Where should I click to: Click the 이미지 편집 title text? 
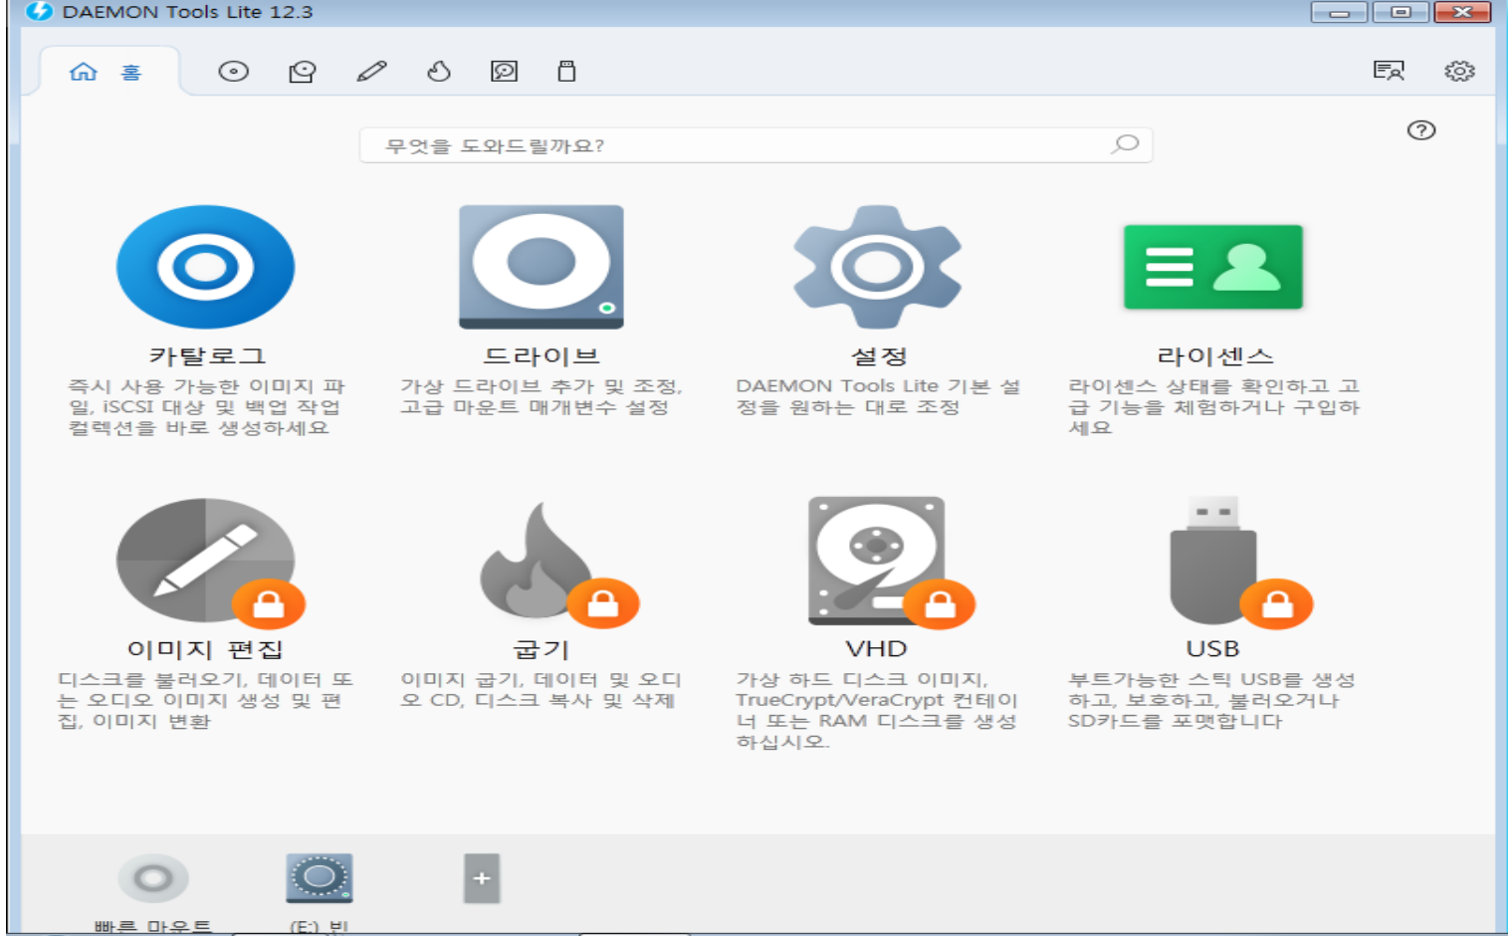coord(205,649)
